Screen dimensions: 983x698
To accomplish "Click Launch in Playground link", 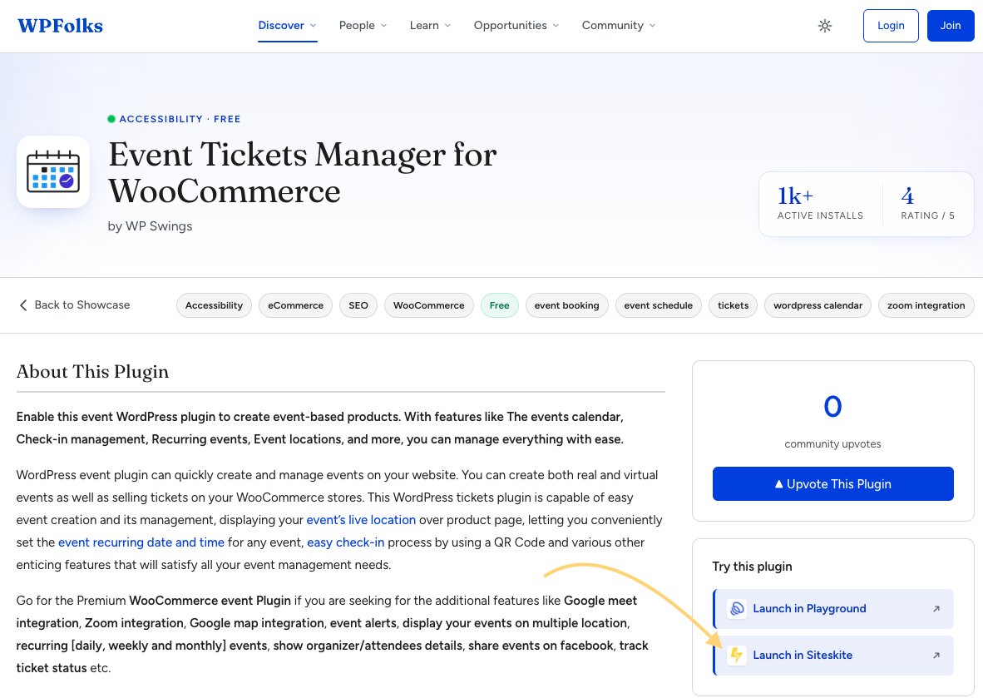I will [833, 608].
